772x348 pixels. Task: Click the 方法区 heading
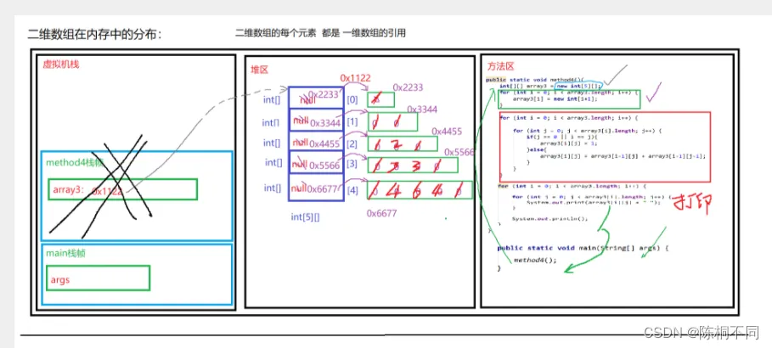coord(501,66)
